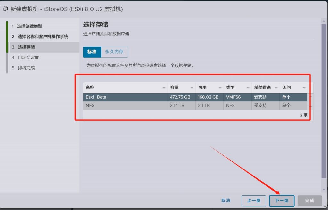Select step 3 选择存储
This screenshot has height=210, width=328.
[45, 47]
